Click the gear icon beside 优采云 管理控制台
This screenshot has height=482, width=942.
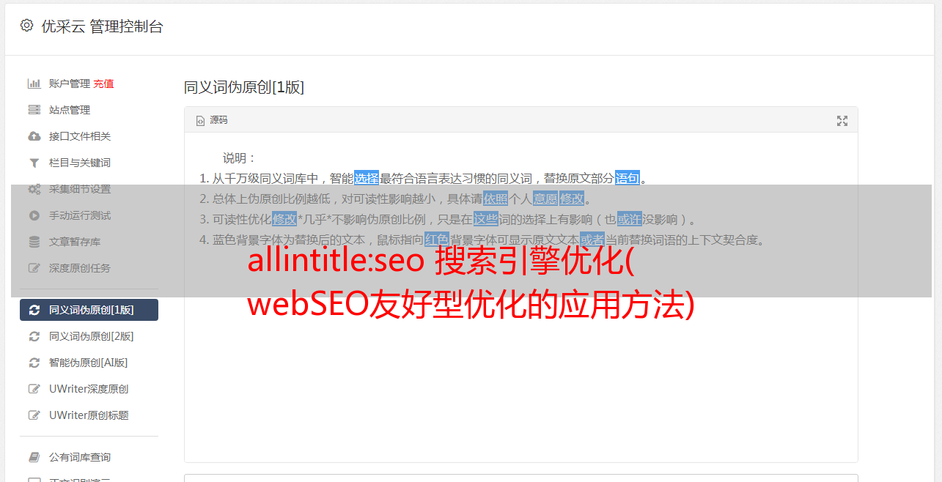coord(27,26)
